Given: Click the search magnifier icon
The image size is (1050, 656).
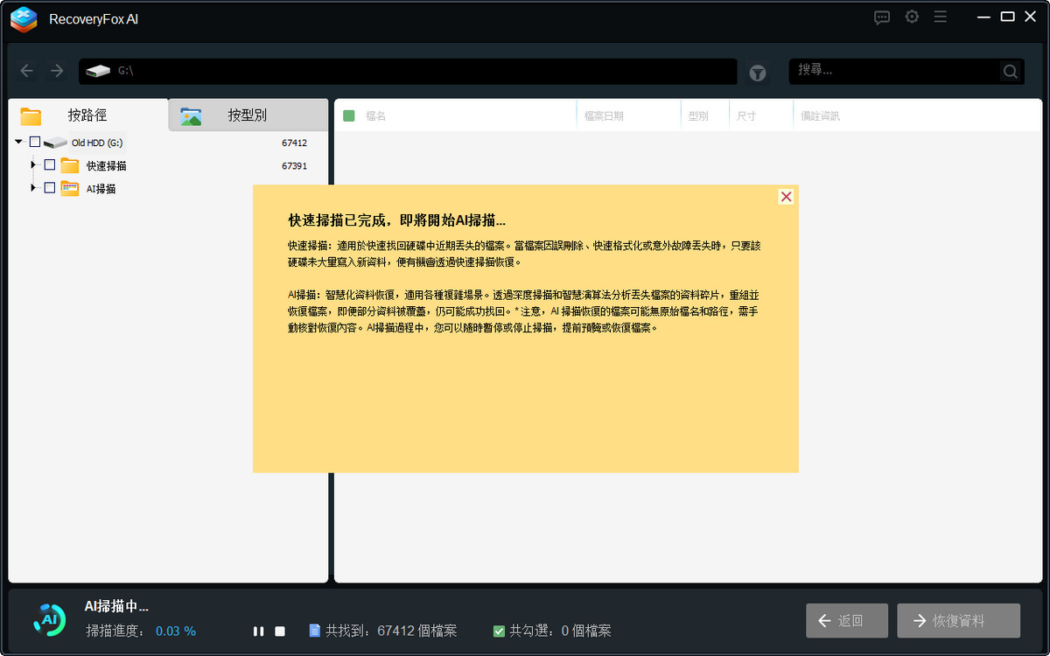Looking at the screenshot, I should (1010, 72).
